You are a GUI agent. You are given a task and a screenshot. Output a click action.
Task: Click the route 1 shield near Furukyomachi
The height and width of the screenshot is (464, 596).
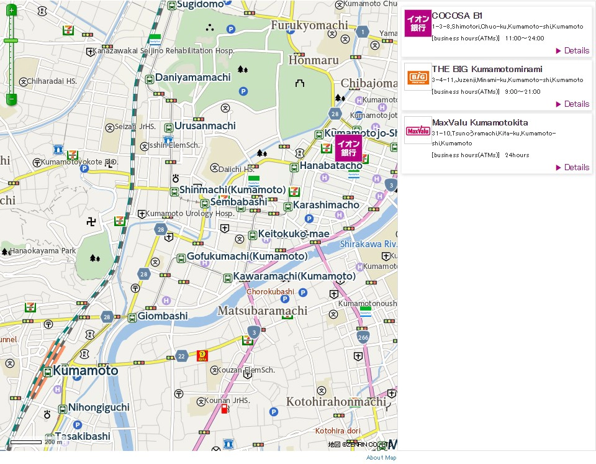[363, 32]
